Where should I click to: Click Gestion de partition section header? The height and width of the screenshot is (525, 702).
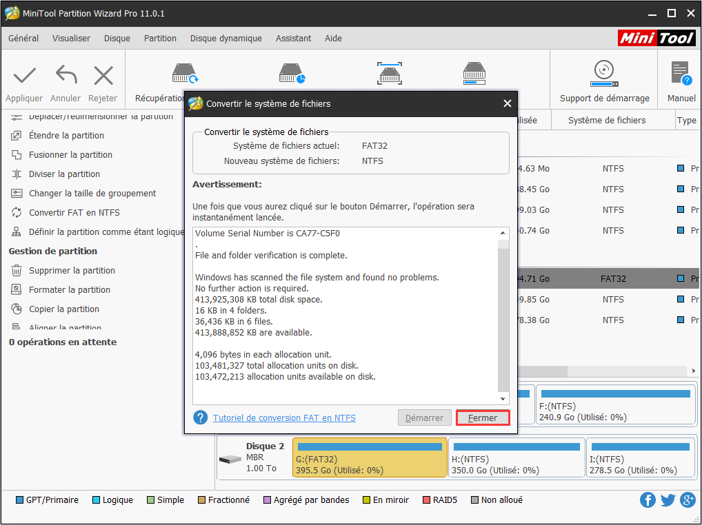(53, 251)
